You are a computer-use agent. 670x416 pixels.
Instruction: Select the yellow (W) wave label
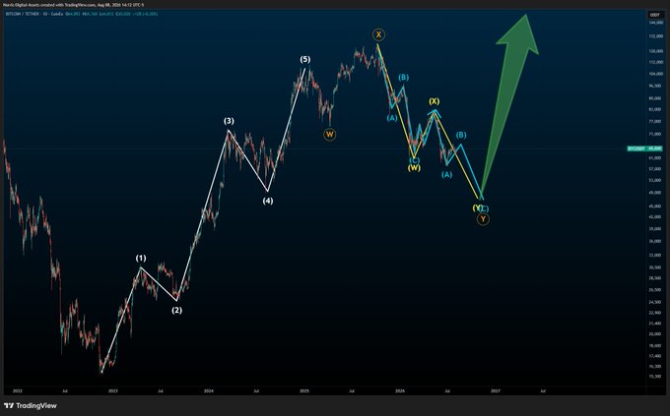pyautogui.click(x=414, y=168)
